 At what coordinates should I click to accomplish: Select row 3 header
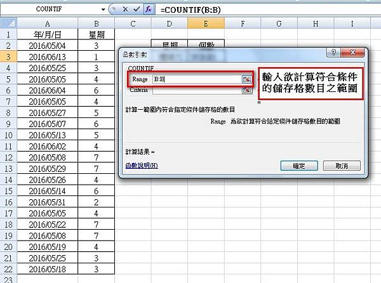pos(8,57)
